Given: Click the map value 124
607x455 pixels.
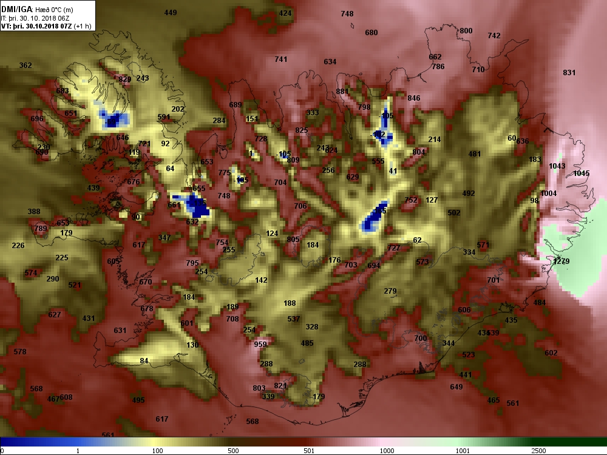Looking at the screenshot, I should point(272,234).
